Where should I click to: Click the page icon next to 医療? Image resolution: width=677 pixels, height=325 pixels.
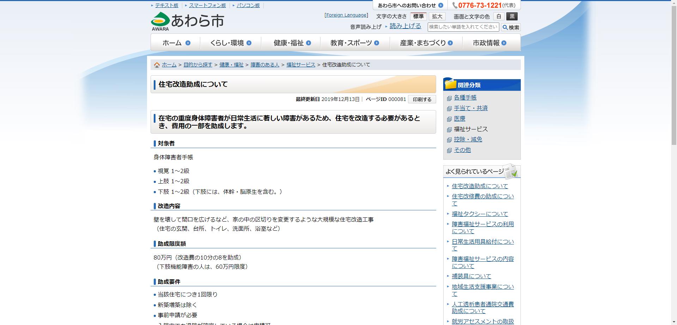[x=449, y=119]
